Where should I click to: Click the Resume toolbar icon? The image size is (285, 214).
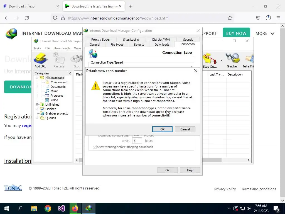[59, 60]
